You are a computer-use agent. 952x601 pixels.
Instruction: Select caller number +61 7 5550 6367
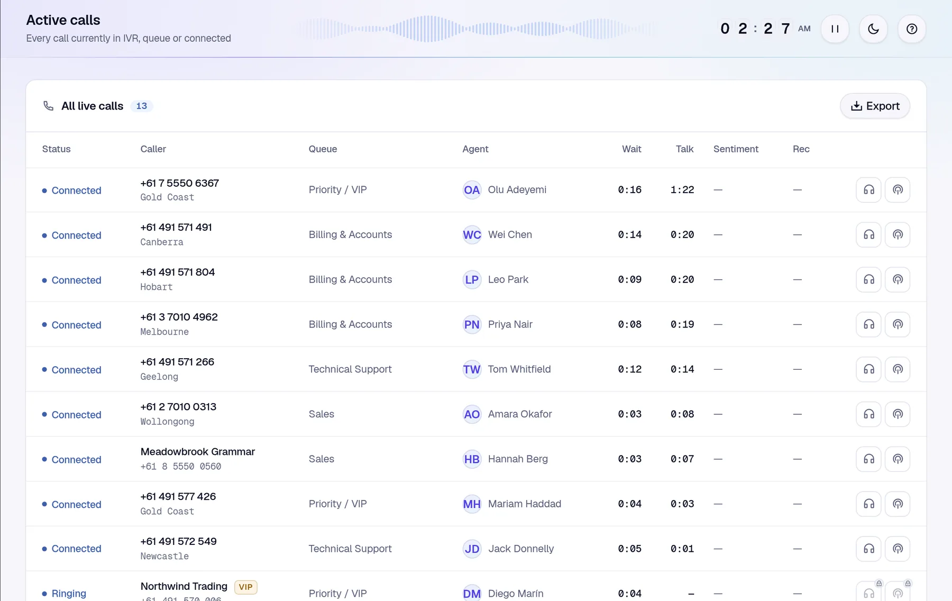click(x=179, y=183)
